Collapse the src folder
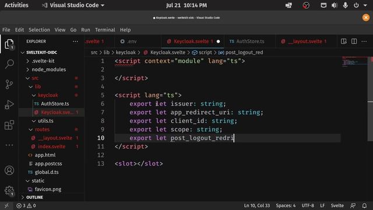The image size is (373, 210). point(27,78)
